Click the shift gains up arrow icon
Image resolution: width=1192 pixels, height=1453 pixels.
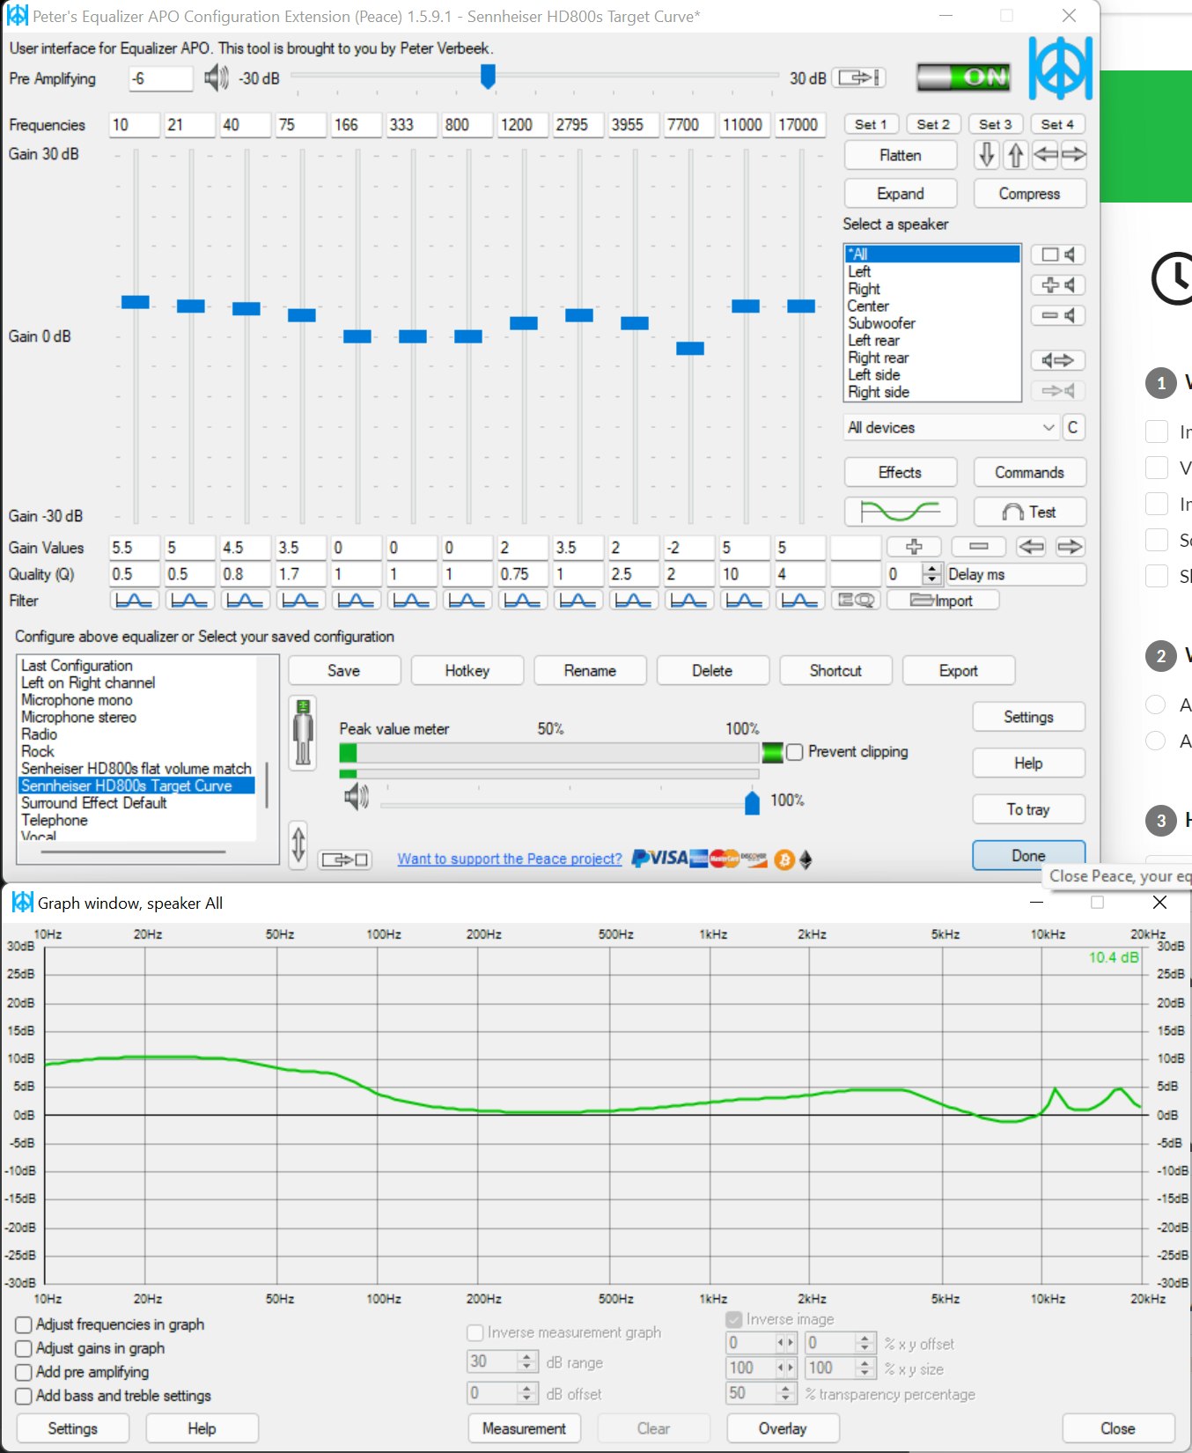point(1016,155)
